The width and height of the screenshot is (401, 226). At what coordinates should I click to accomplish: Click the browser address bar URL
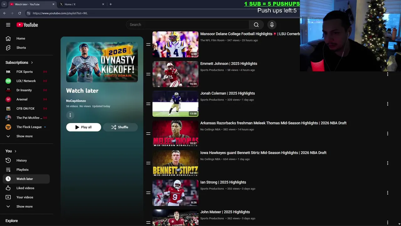pyautogui.click(x=60, y=13)
